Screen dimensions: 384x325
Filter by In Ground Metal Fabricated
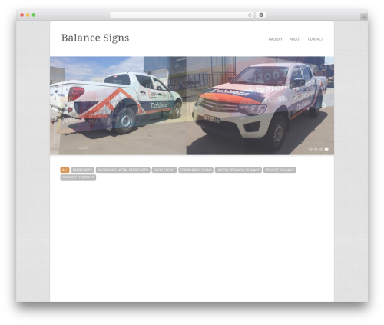123,170
